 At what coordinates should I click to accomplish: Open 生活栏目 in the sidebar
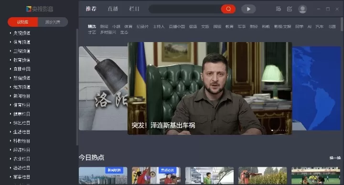[x=20, y=132]
